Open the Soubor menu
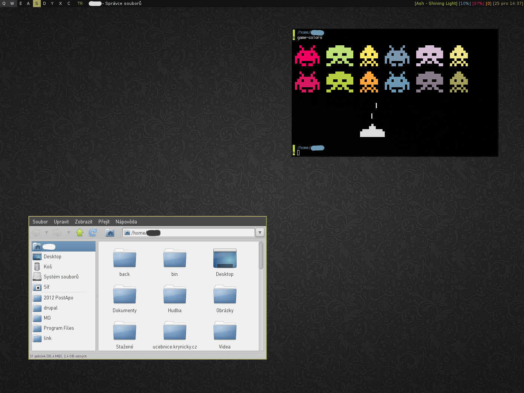The height and width of the screenshot is (393, 524). tap(40, 222)
